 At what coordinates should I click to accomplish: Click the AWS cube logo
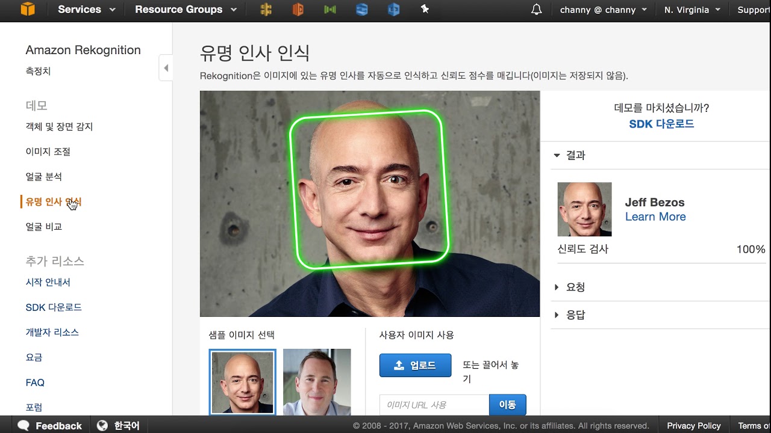pyautogui.click(x=27, y=9)
